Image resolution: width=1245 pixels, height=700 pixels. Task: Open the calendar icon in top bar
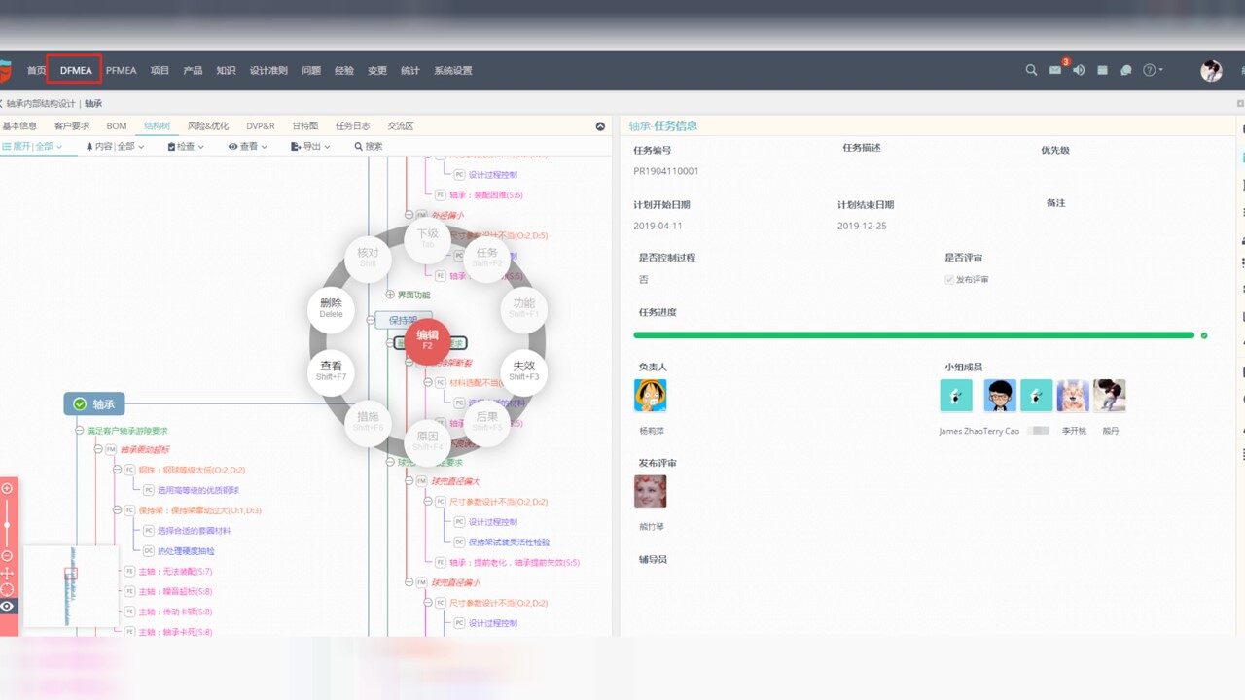pyautogui.click(x=1102, y=70)
